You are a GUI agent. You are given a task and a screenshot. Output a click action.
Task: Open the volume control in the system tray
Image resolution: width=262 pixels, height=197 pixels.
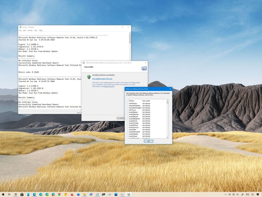[238, 195]
